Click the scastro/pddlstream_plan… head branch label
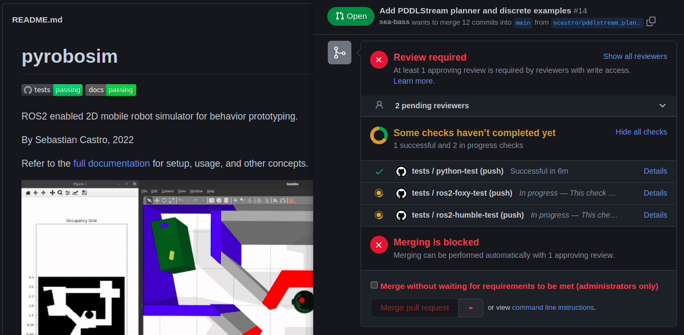 [x=597, y=23]
